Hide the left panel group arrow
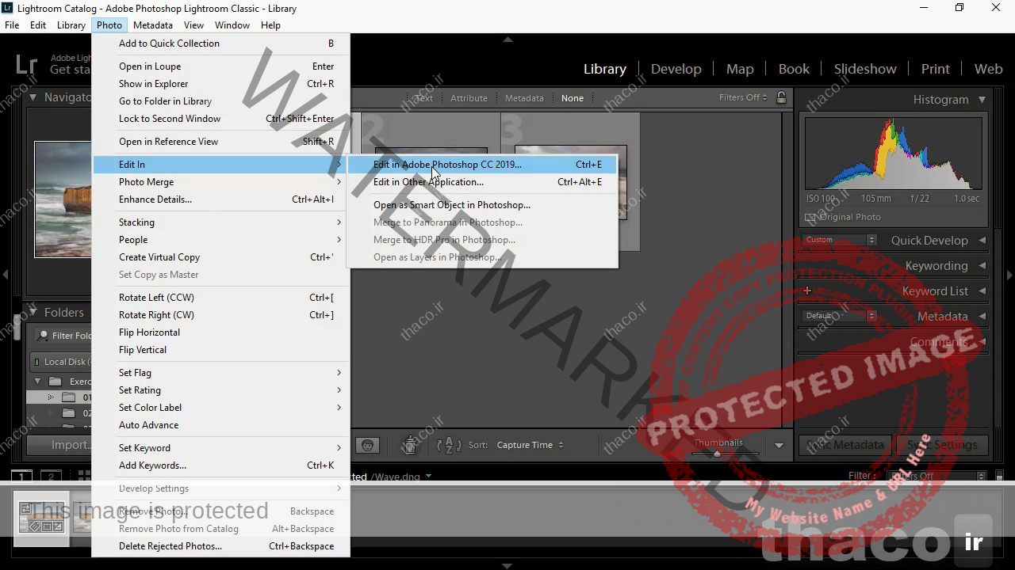Viewport: 1015px width, 570px height. coord(5,275)
